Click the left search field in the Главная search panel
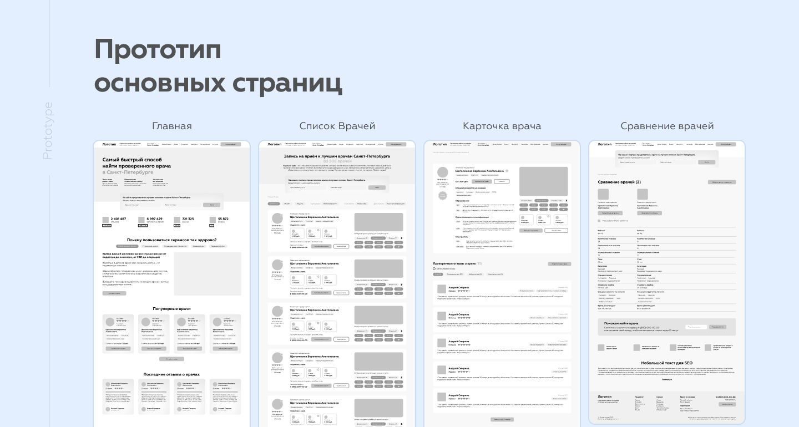Viewport: 799px width, 427px height. 142,205
